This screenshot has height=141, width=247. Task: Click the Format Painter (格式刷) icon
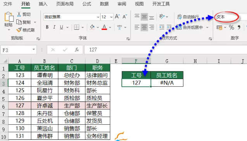tap(19, 30)
